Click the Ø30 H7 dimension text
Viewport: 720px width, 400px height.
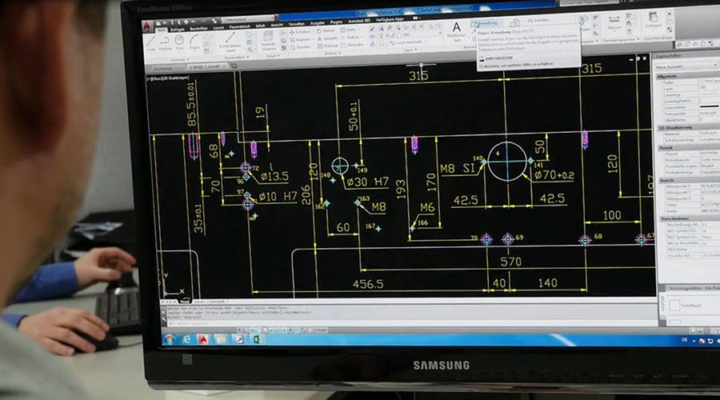(x=367, y=182)
